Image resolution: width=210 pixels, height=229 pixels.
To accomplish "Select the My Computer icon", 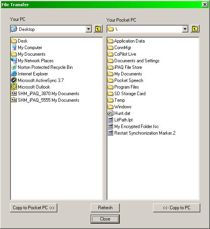I will tap(14, 48).
